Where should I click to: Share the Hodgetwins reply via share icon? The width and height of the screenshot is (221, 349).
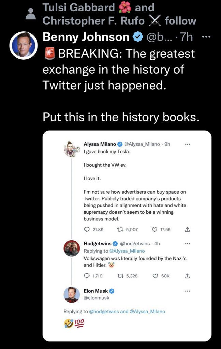pyautogui.click(x=187, y=276)
